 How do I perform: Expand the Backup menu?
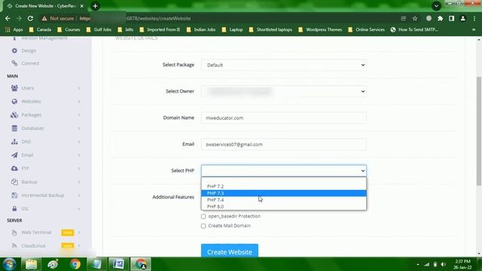coord(79,182)
